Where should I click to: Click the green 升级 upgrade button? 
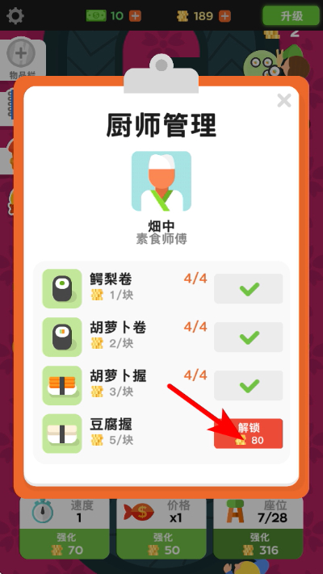292,15
